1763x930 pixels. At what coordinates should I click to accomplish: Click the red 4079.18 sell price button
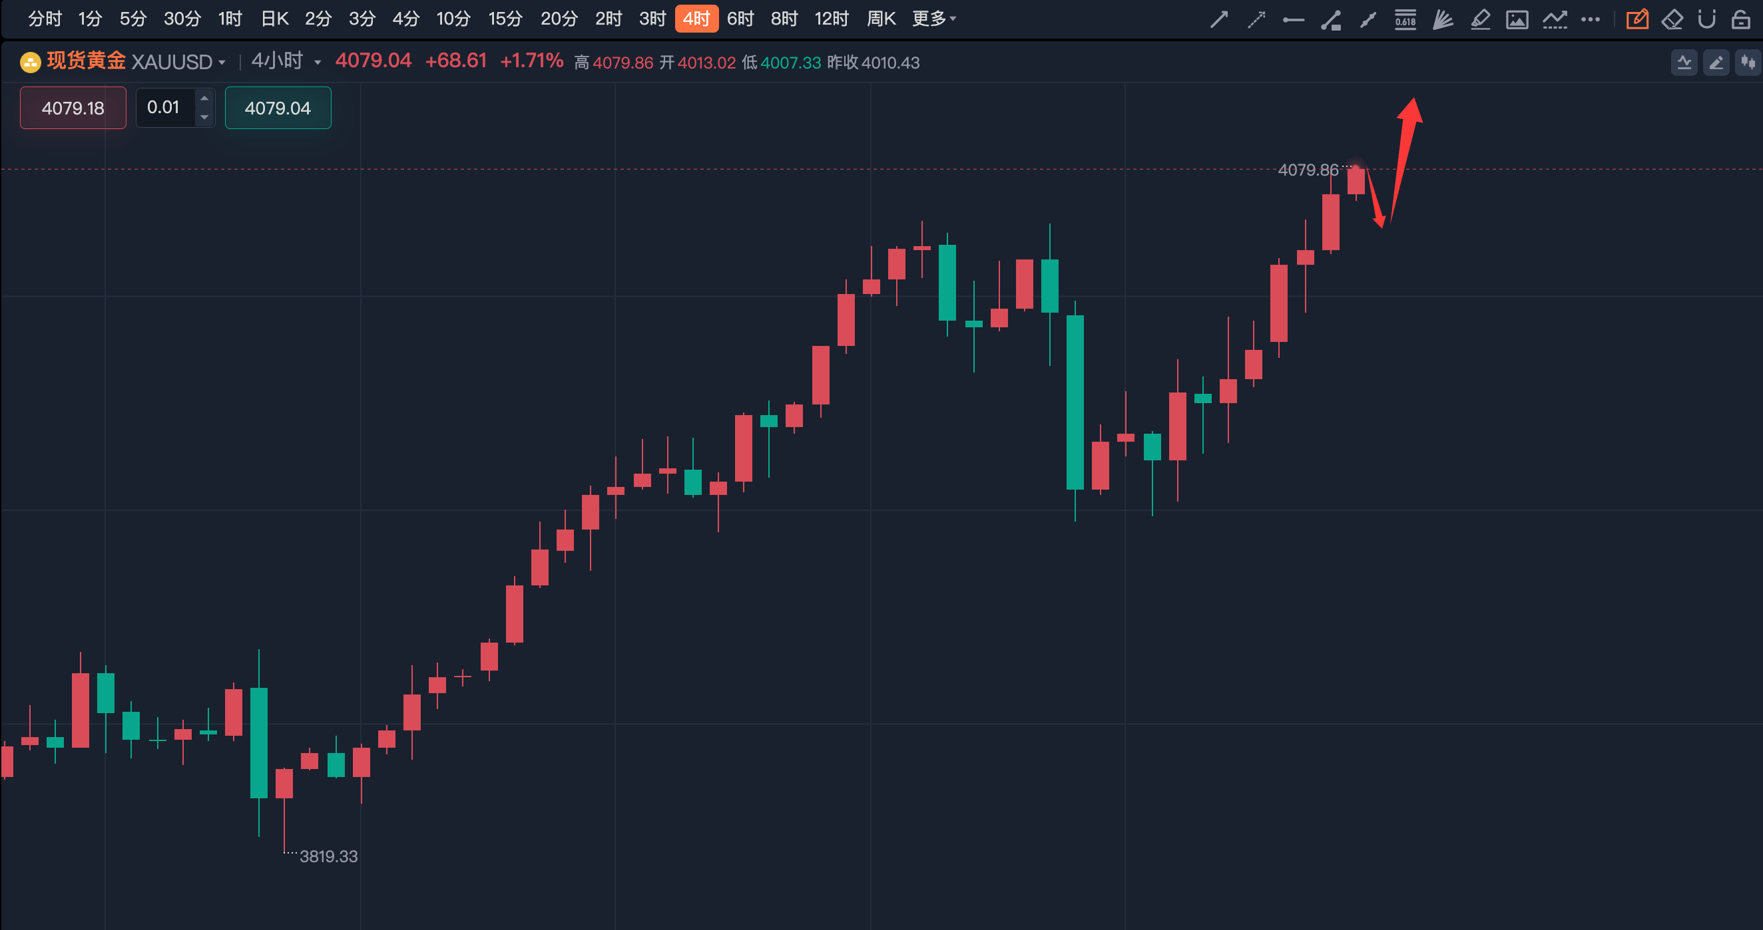pos(73,107)
